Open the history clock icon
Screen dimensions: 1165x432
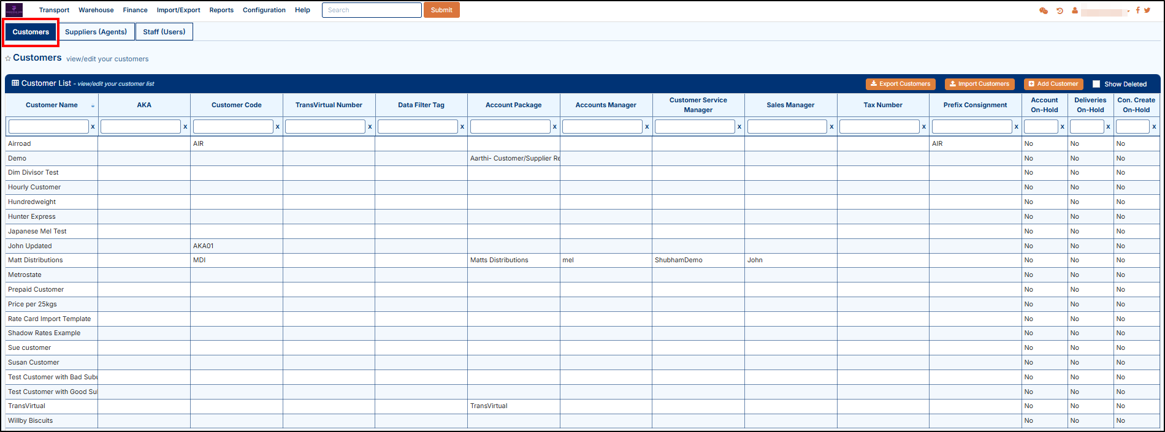click(x=1060, y=10)
